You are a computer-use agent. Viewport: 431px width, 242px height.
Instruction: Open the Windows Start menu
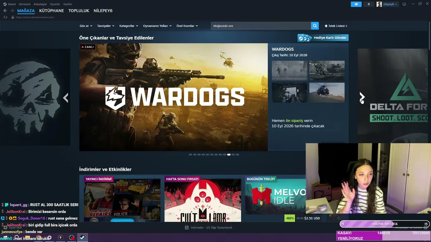click(x=6, y=238)
